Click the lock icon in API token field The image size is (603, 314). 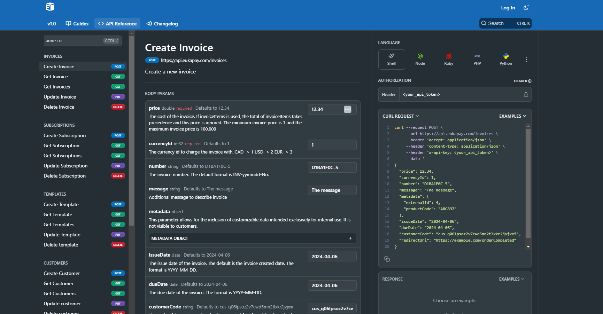(x=526, y=94)
